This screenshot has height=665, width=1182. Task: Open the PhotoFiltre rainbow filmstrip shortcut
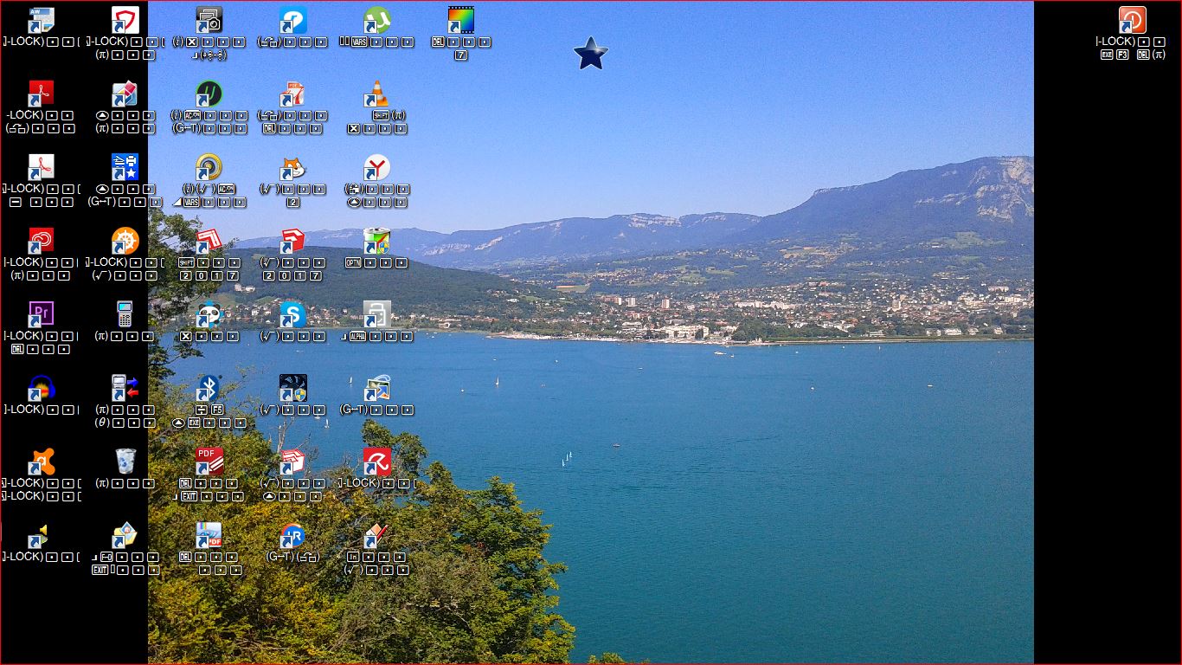[460, 20]
